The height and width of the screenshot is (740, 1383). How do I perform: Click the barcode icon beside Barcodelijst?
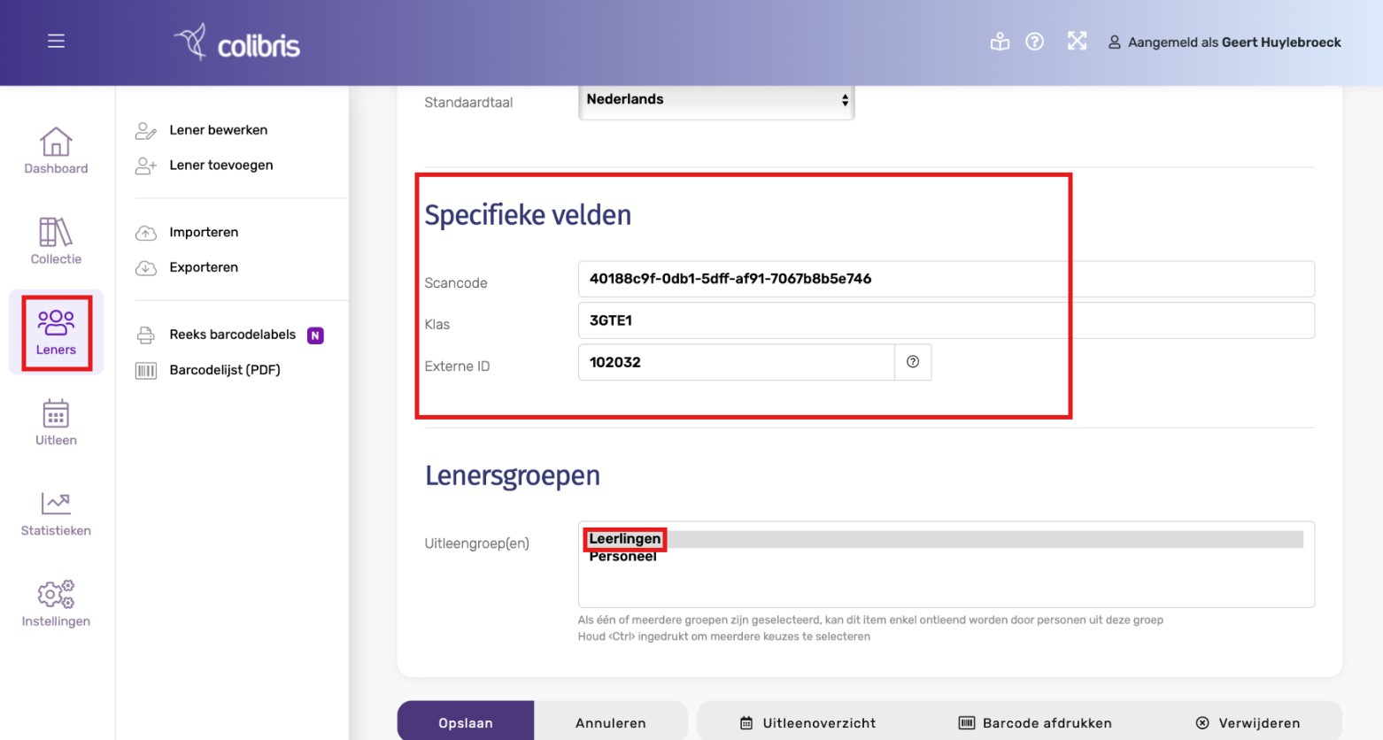[146, 370]
